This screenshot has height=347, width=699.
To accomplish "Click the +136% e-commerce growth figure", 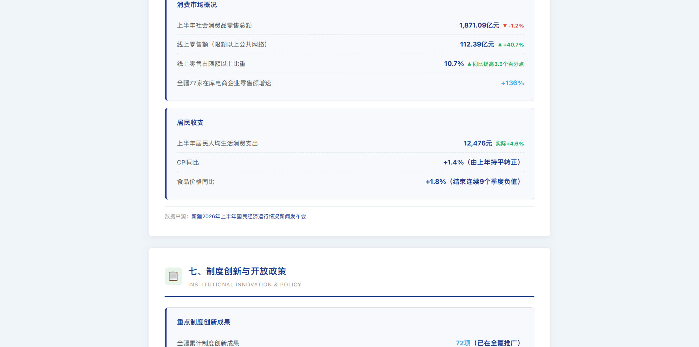I will click(x=512, y=83).
